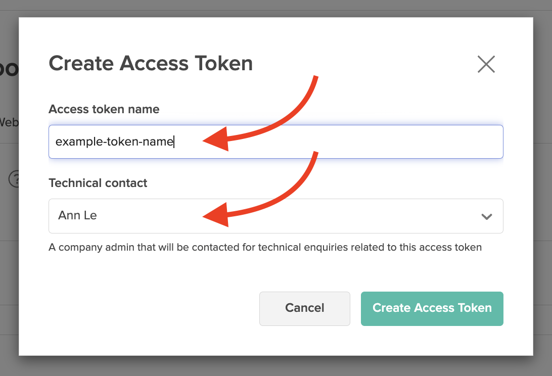Open the Technical contact dropdown
The height and width of the screenshot is (376, 552).
(275, 216)
